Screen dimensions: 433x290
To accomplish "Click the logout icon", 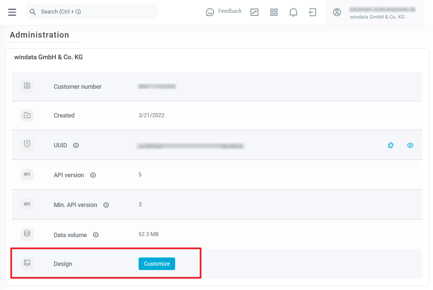I will pyautogui.click(x=312, y=12).
